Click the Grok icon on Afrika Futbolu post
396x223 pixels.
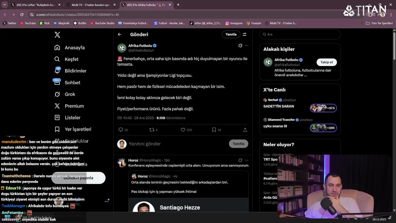(240, 46)
